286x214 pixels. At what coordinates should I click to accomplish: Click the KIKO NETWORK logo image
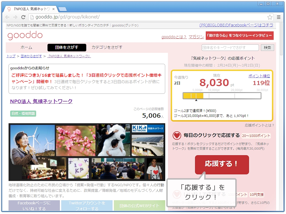point(148,128)
